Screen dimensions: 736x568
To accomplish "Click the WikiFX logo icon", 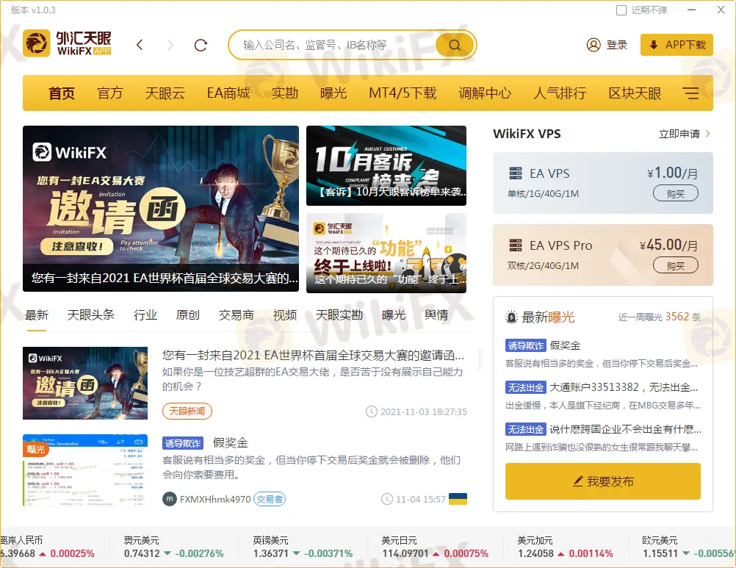I will (37, 44).
